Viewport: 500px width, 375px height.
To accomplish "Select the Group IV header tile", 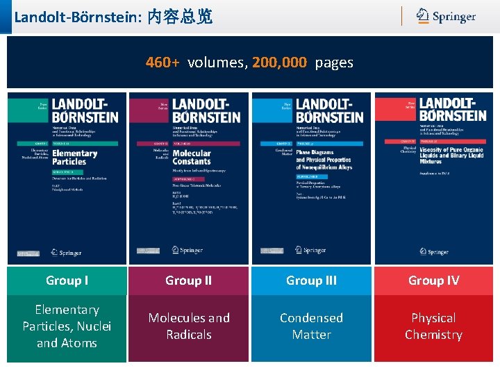I will (433, 281).
